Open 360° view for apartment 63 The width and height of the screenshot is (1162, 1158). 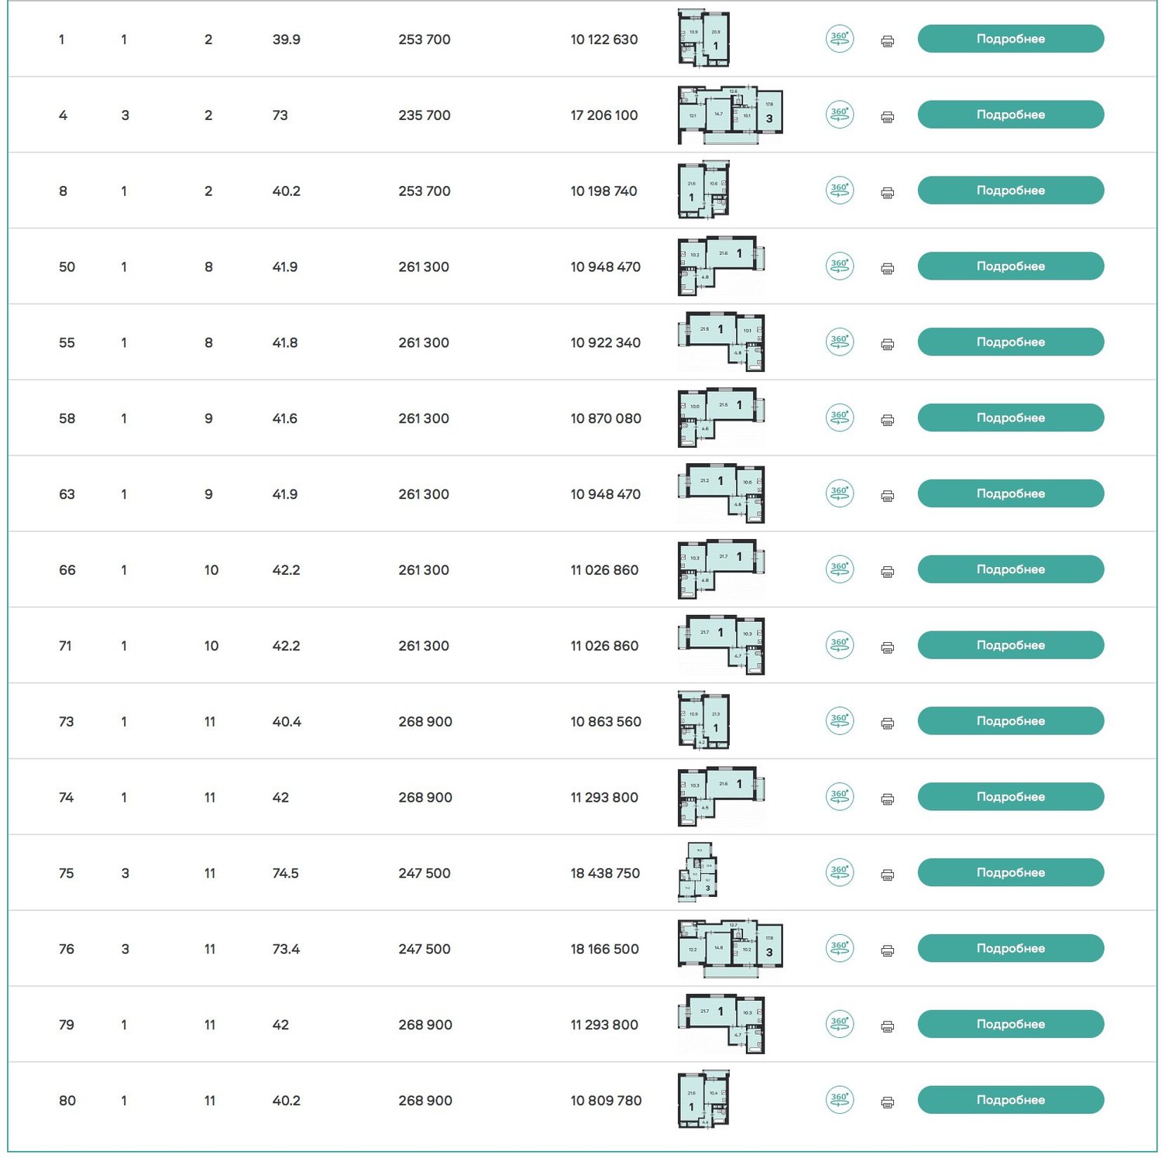[x=840, y=493]
